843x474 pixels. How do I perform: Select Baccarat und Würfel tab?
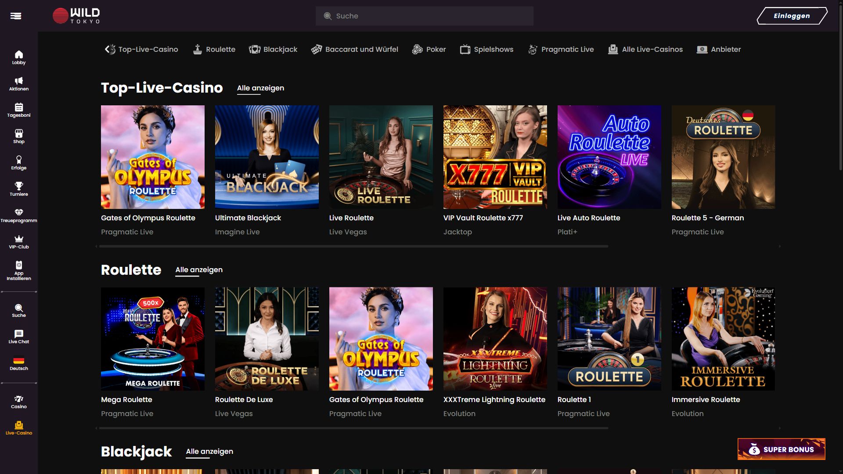point(355,49)
